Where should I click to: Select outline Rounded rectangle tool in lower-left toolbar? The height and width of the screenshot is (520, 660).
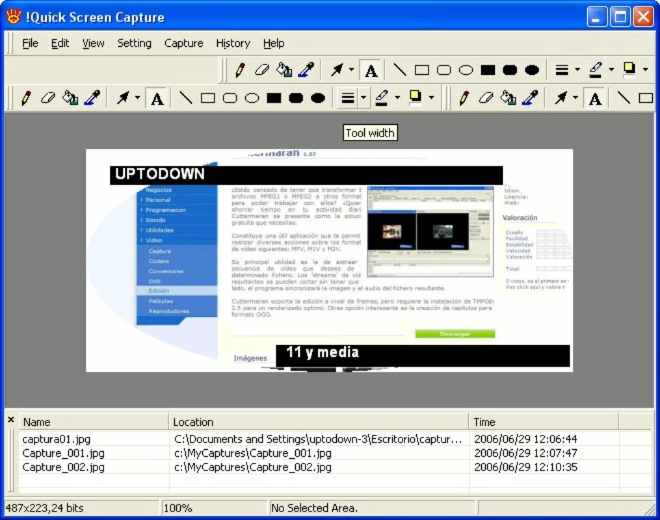(x=230, y=98)
